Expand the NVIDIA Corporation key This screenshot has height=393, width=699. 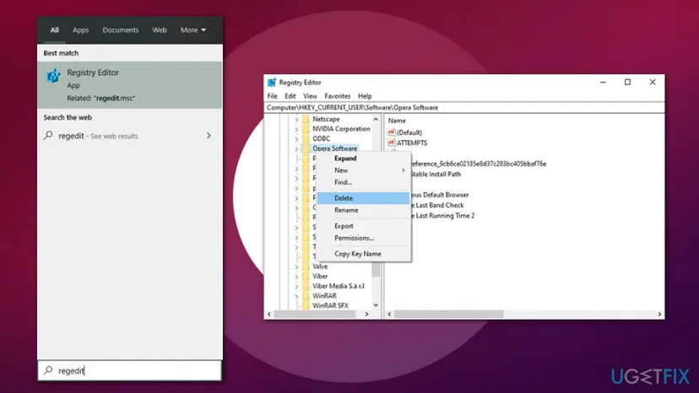point(296,129)
